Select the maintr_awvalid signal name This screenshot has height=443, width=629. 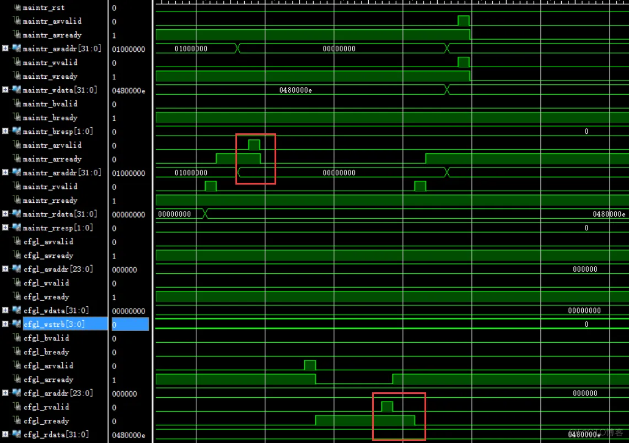(52, 21)
